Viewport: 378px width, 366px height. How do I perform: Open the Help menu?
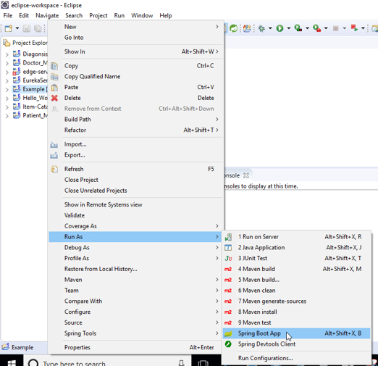pos(166,16)
